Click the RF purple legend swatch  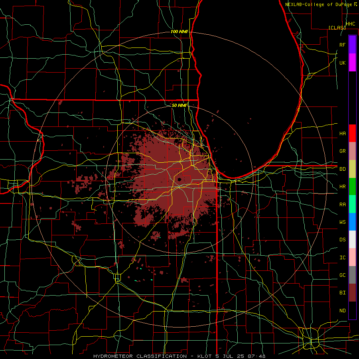(352, 45)
